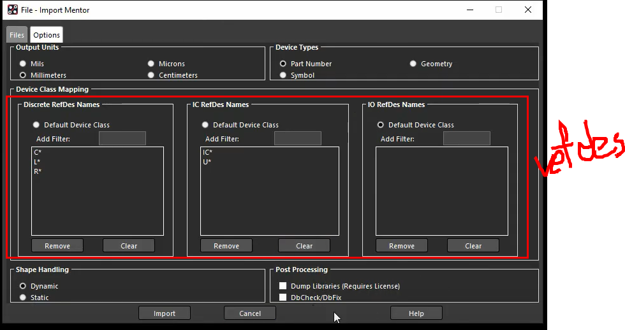Select Centimeters output units
Viewport: 625px width, 330px height.
coord(151,75)
